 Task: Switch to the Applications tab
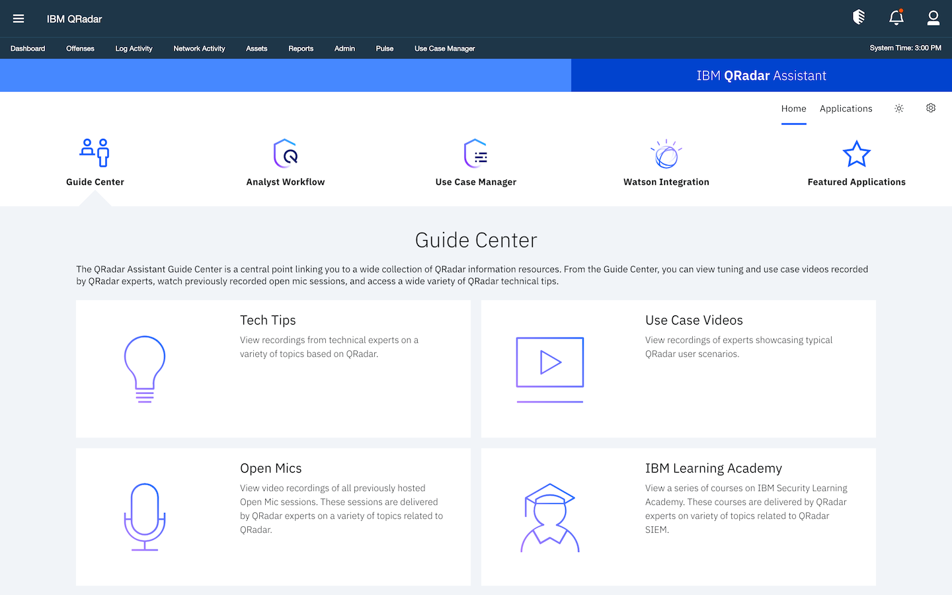[x=846, y=108]
